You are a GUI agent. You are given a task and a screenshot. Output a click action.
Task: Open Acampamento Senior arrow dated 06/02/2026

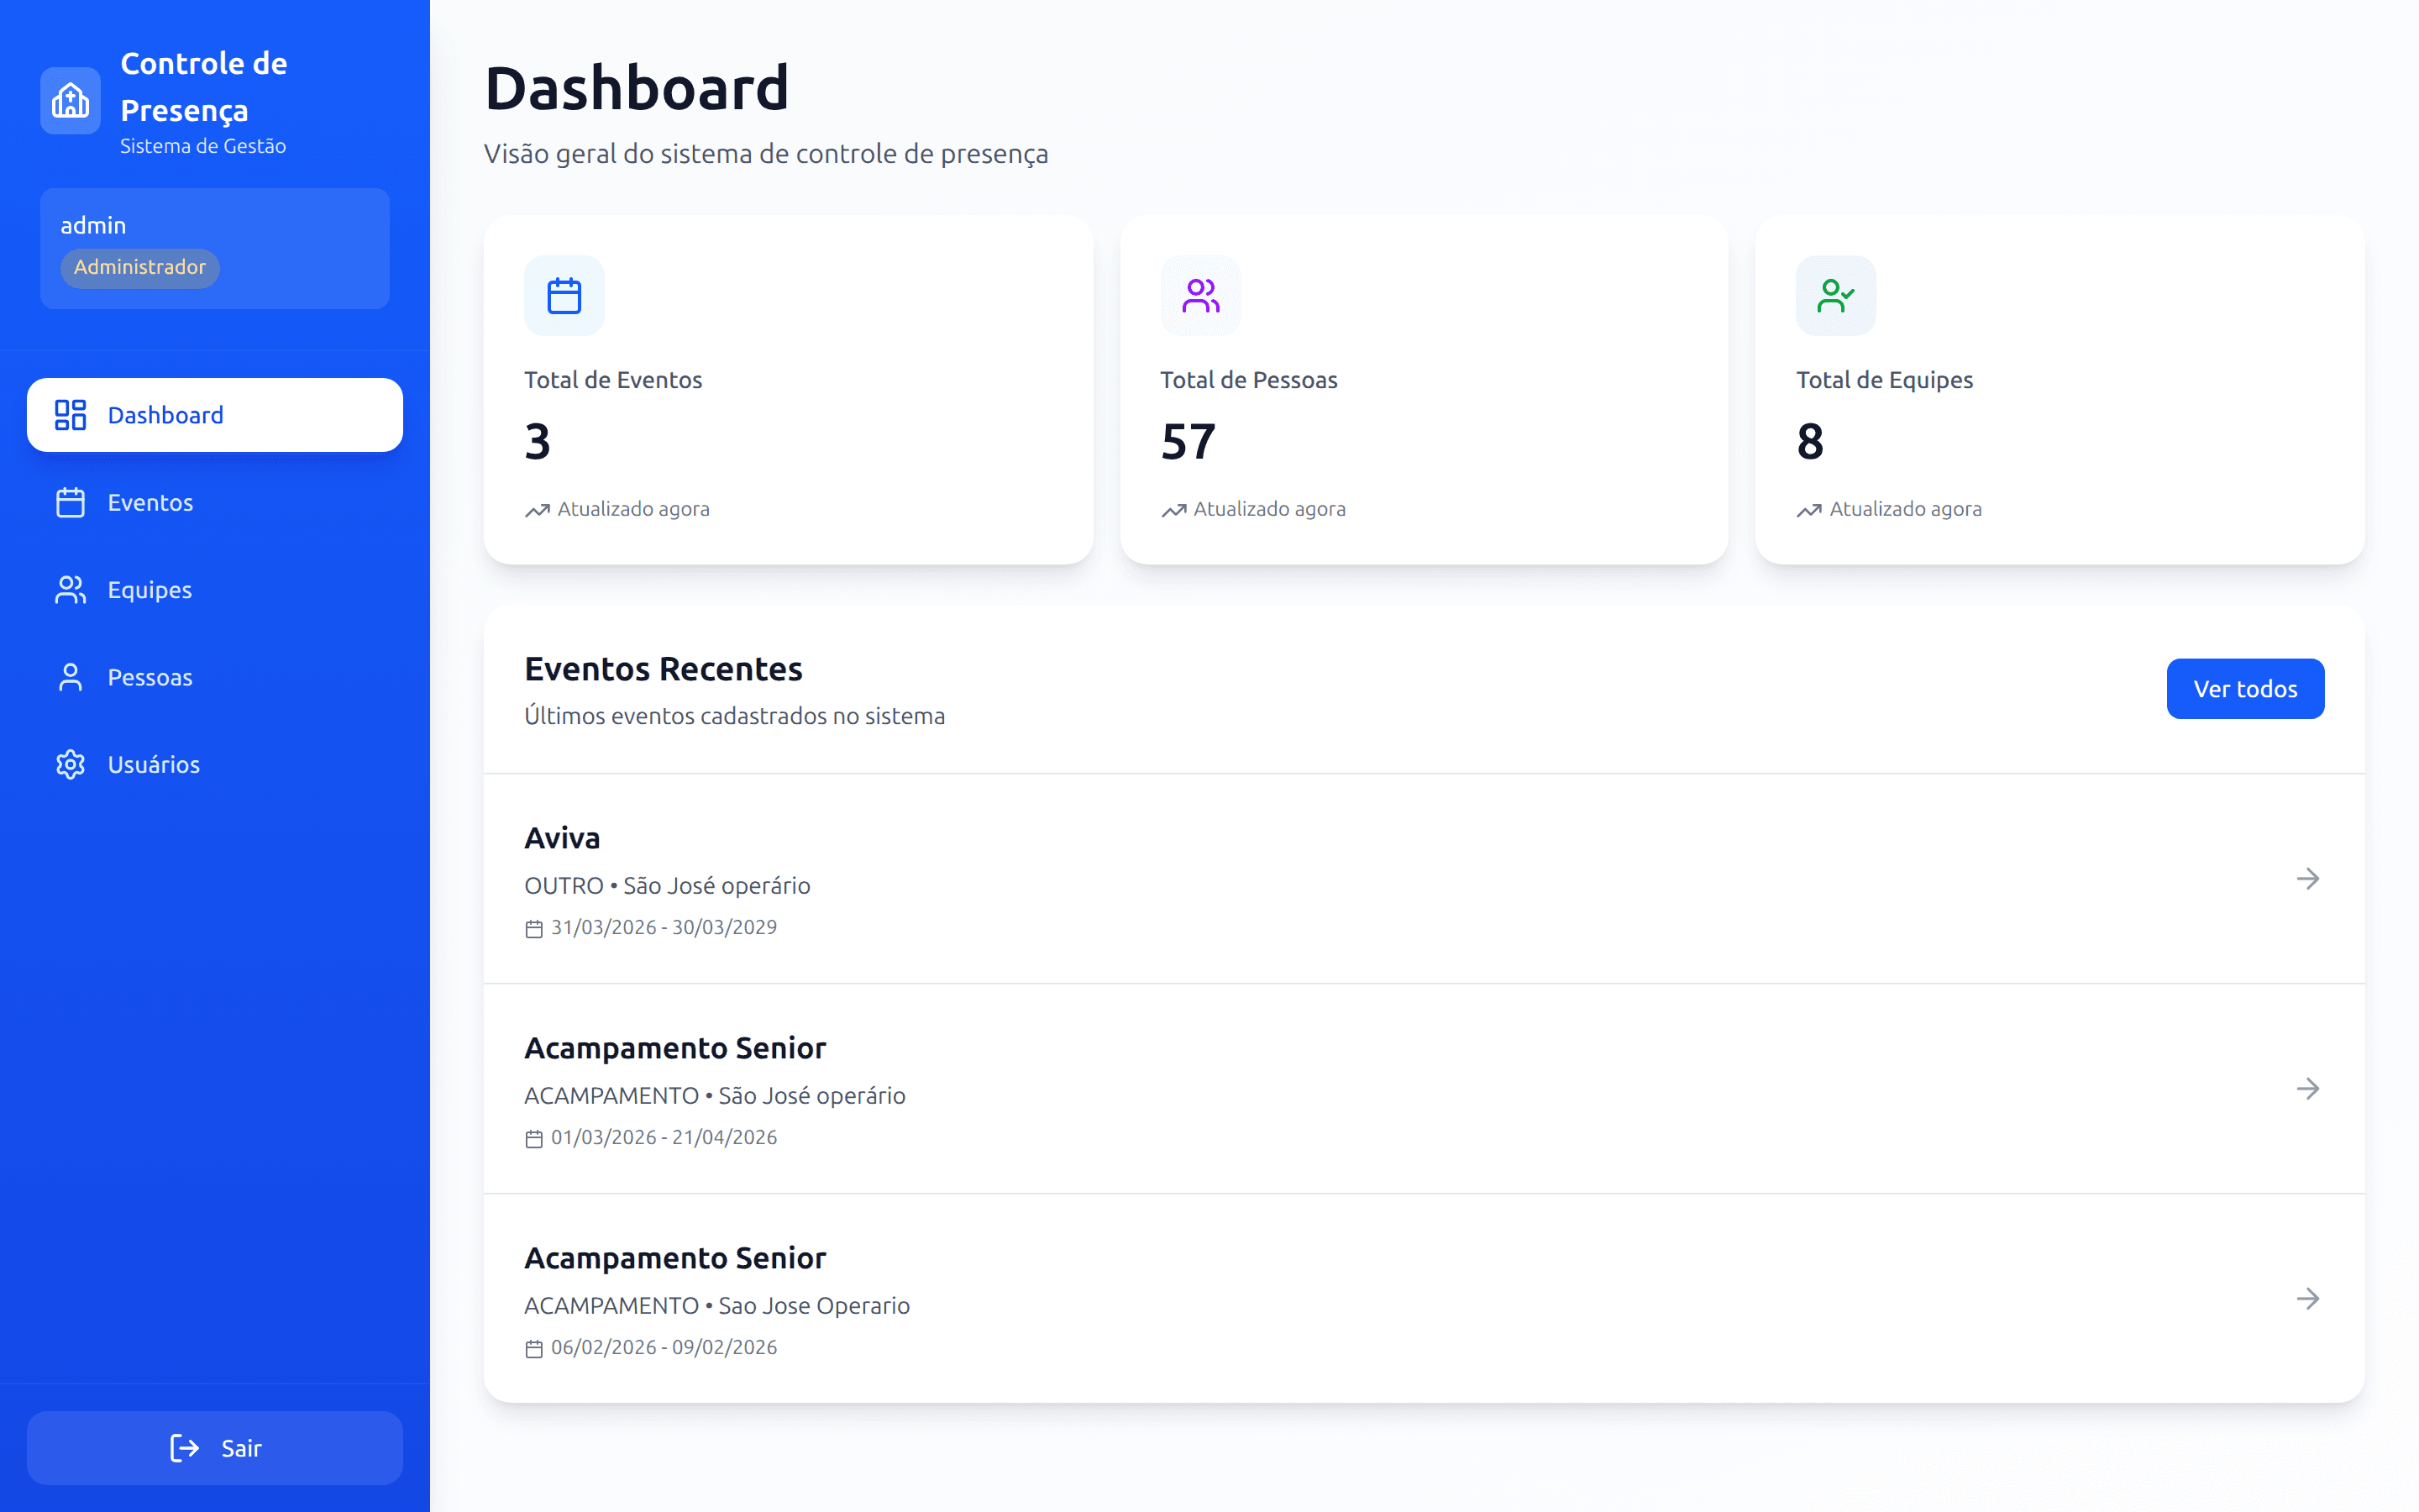click(2307, 1298)
